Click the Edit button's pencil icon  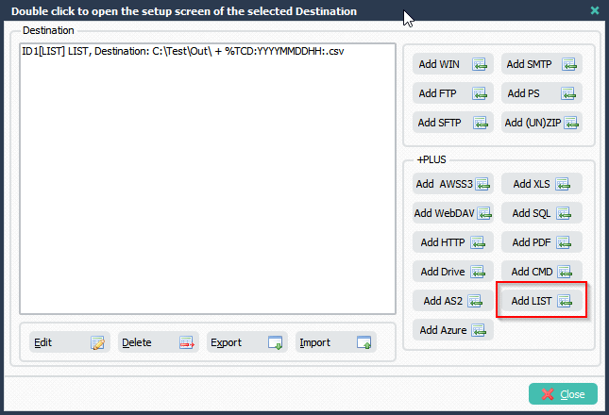97,343
